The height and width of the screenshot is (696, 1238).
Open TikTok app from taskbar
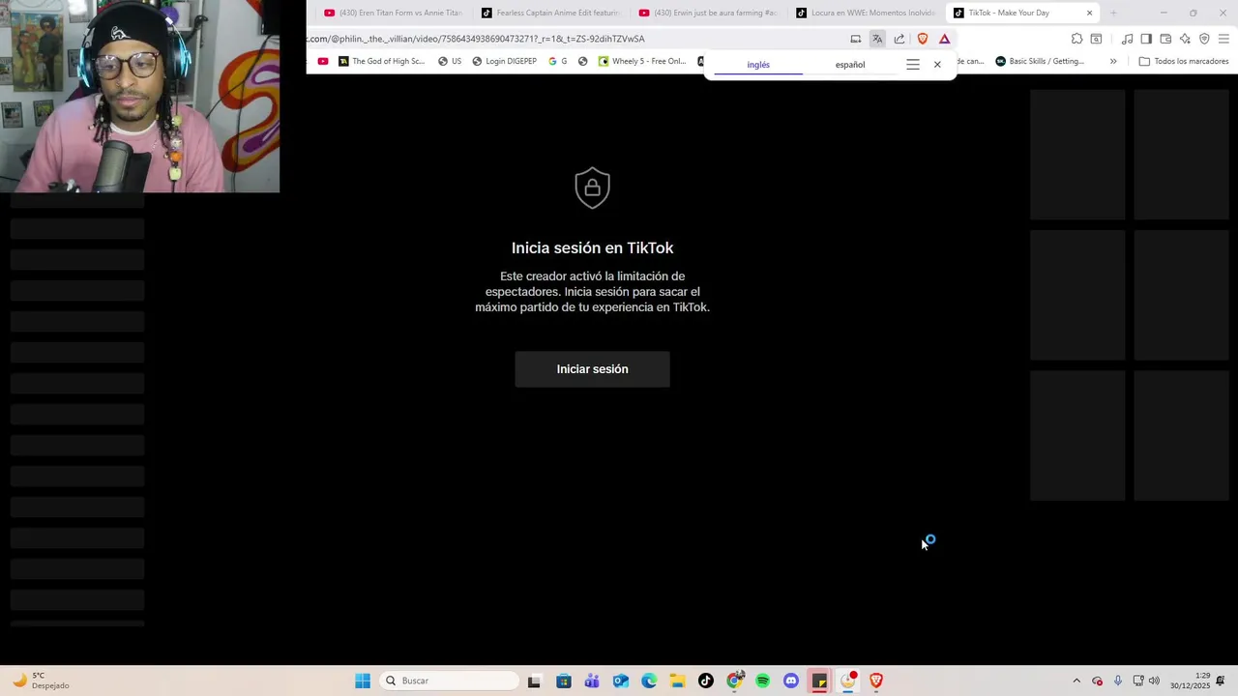(x=706, y=681)
